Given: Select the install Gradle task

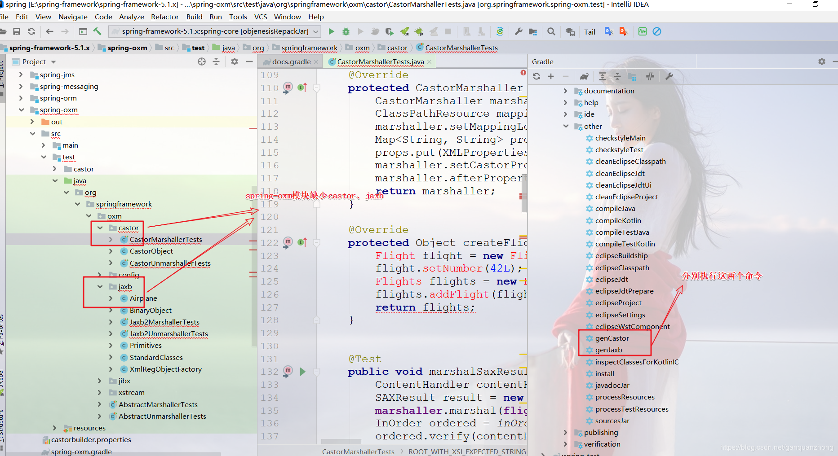Looking at the screenshot, I should 604,373.
